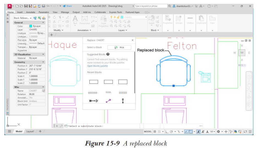Click the Plot printer icon
The width and height of the screenshot is (257, 148).
tap(43, 6)
